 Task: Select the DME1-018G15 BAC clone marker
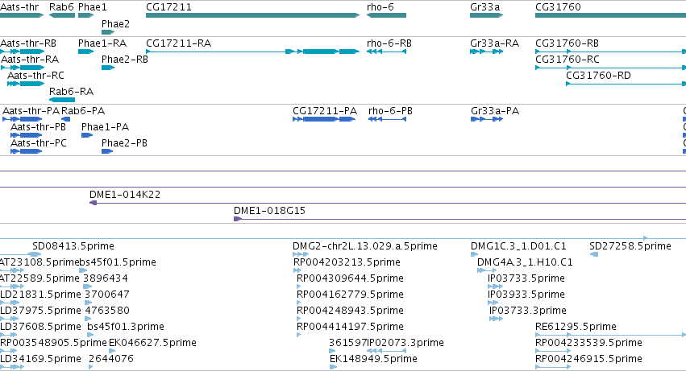(x=238, y=219)
